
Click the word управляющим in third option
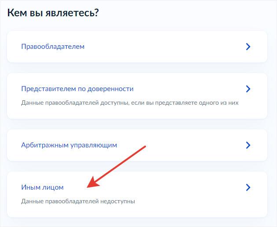tap(95, 145)
